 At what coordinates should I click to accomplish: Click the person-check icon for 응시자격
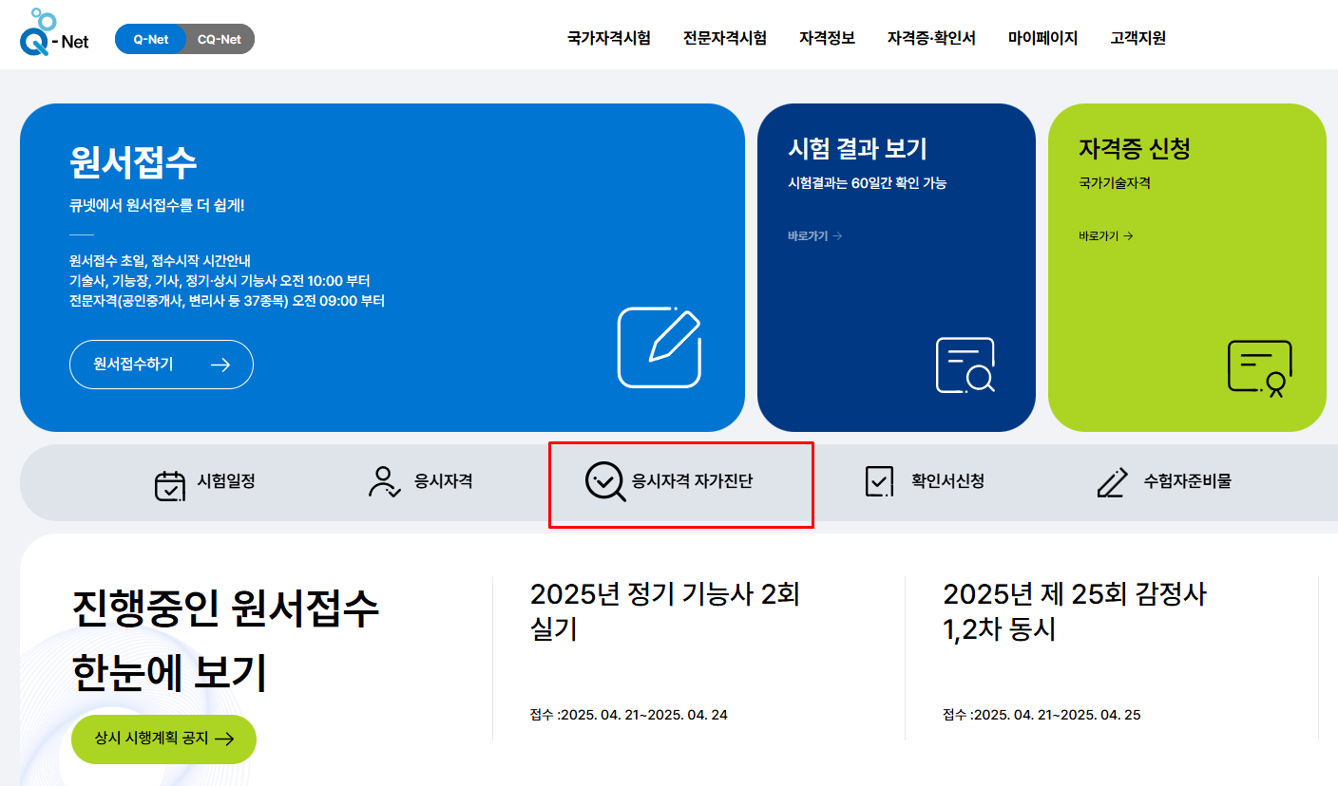coord(384,481)
